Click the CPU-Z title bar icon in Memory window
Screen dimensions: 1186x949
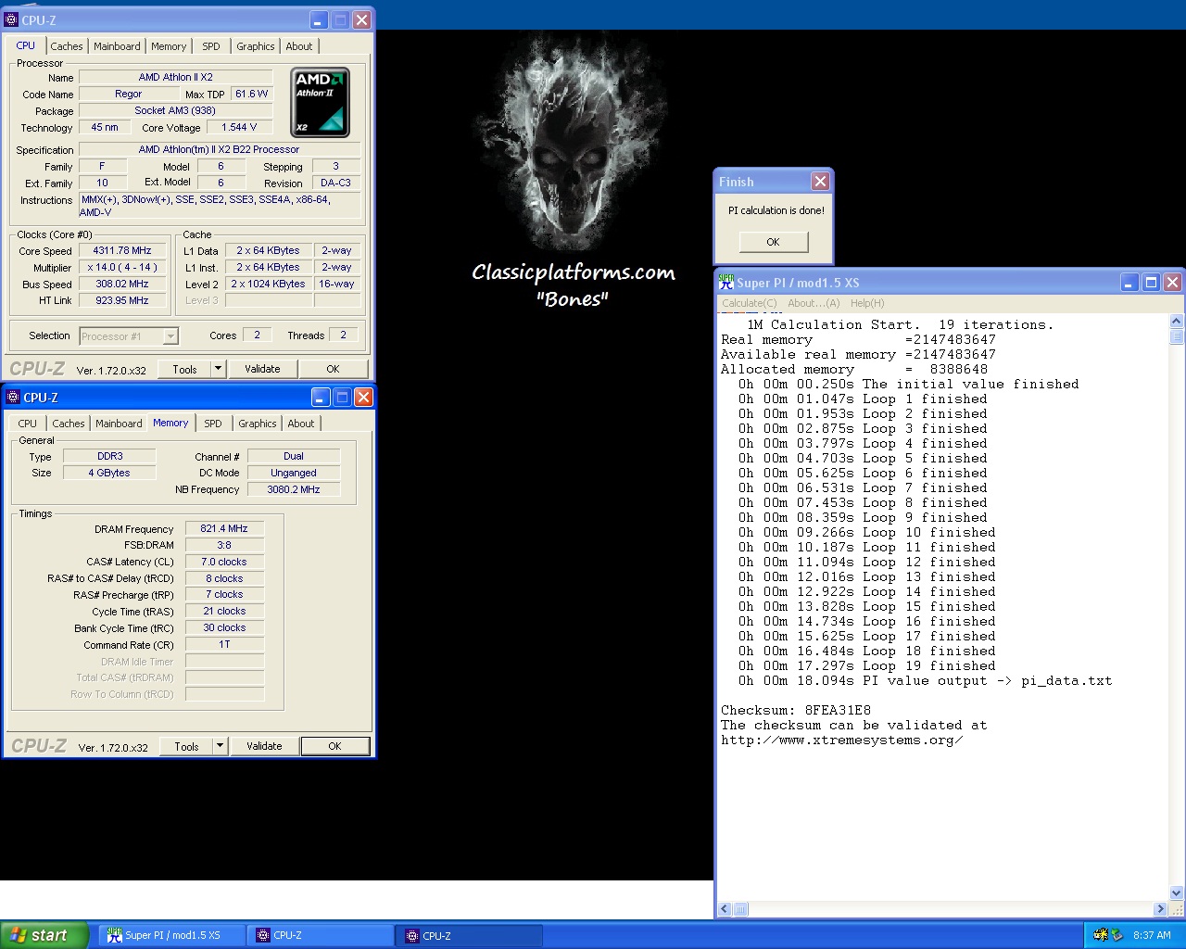coord(13,397)
